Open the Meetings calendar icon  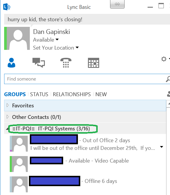pyautogui.click(x=94, y=63)
